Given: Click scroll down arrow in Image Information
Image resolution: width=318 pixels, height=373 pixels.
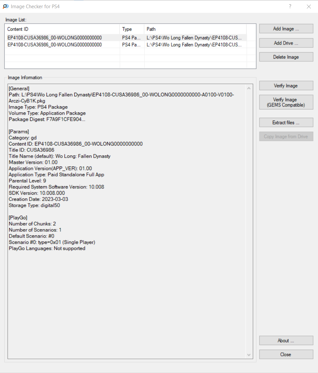Looking at the screenshot, I should [249, 355].
